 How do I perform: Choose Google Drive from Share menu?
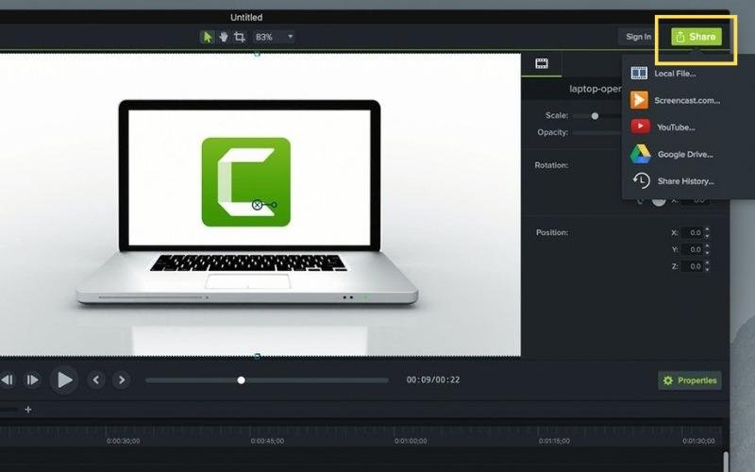pyautogui.click(x=685, y=154)
